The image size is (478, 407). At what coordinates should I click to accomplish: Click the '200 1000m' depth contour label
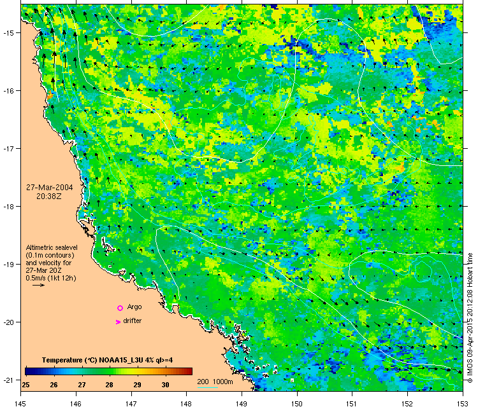coord(215,382)
